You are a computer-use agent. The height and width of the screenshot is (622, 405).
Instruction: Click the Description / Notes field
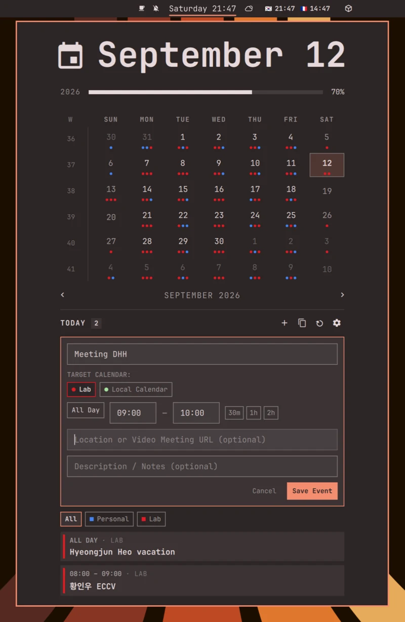202,466
